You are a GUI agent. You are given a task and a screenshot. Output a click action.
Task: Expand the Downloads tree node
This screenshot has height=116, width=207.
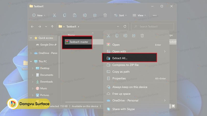point(33,82)
